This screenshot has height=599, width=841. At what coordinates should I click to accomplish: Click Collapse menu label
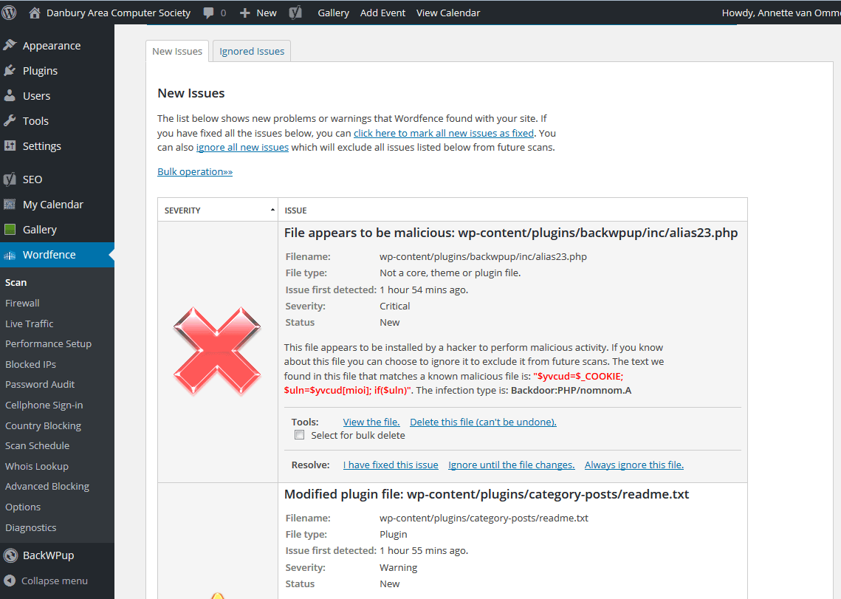click(55, 581)
